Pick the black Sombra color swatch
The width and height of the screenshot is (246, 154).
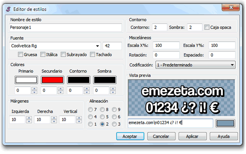(105, 80)
